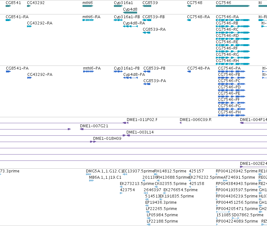
Task: Click the Cyp316a1-RB transcript label
Action: pos(127,17)
